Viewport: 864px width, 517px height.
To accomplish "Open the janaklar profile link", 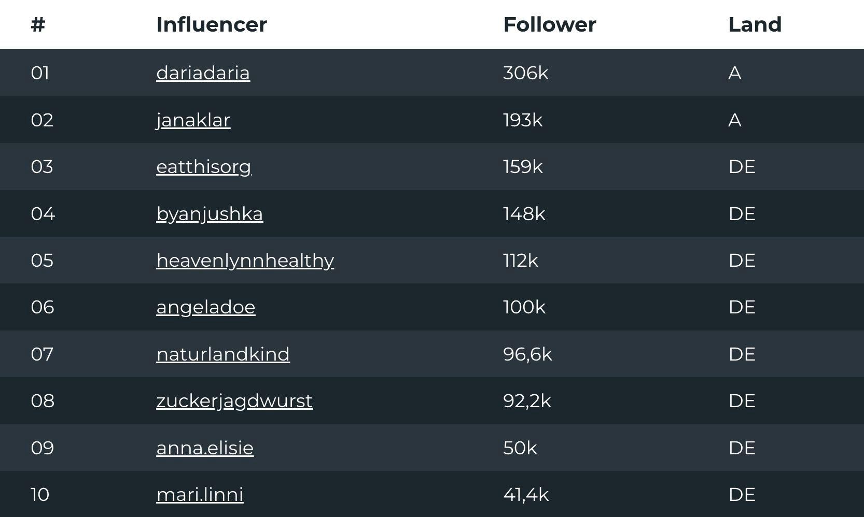I will [x=193, y=120].
